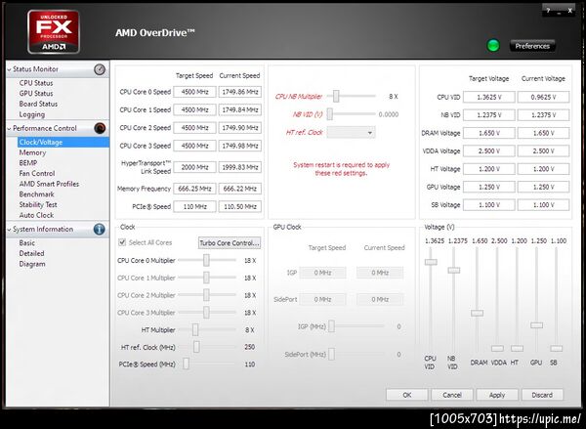Click the Status Monitor gauge icon
This screenshot has height=429, width=586.
(x=100, y=69)
